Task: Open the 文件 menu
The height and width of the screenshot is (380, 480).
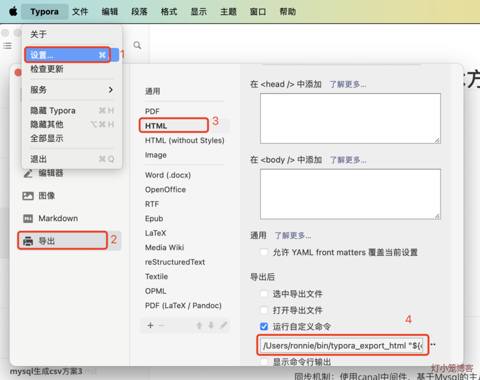Action: [80, 11]
